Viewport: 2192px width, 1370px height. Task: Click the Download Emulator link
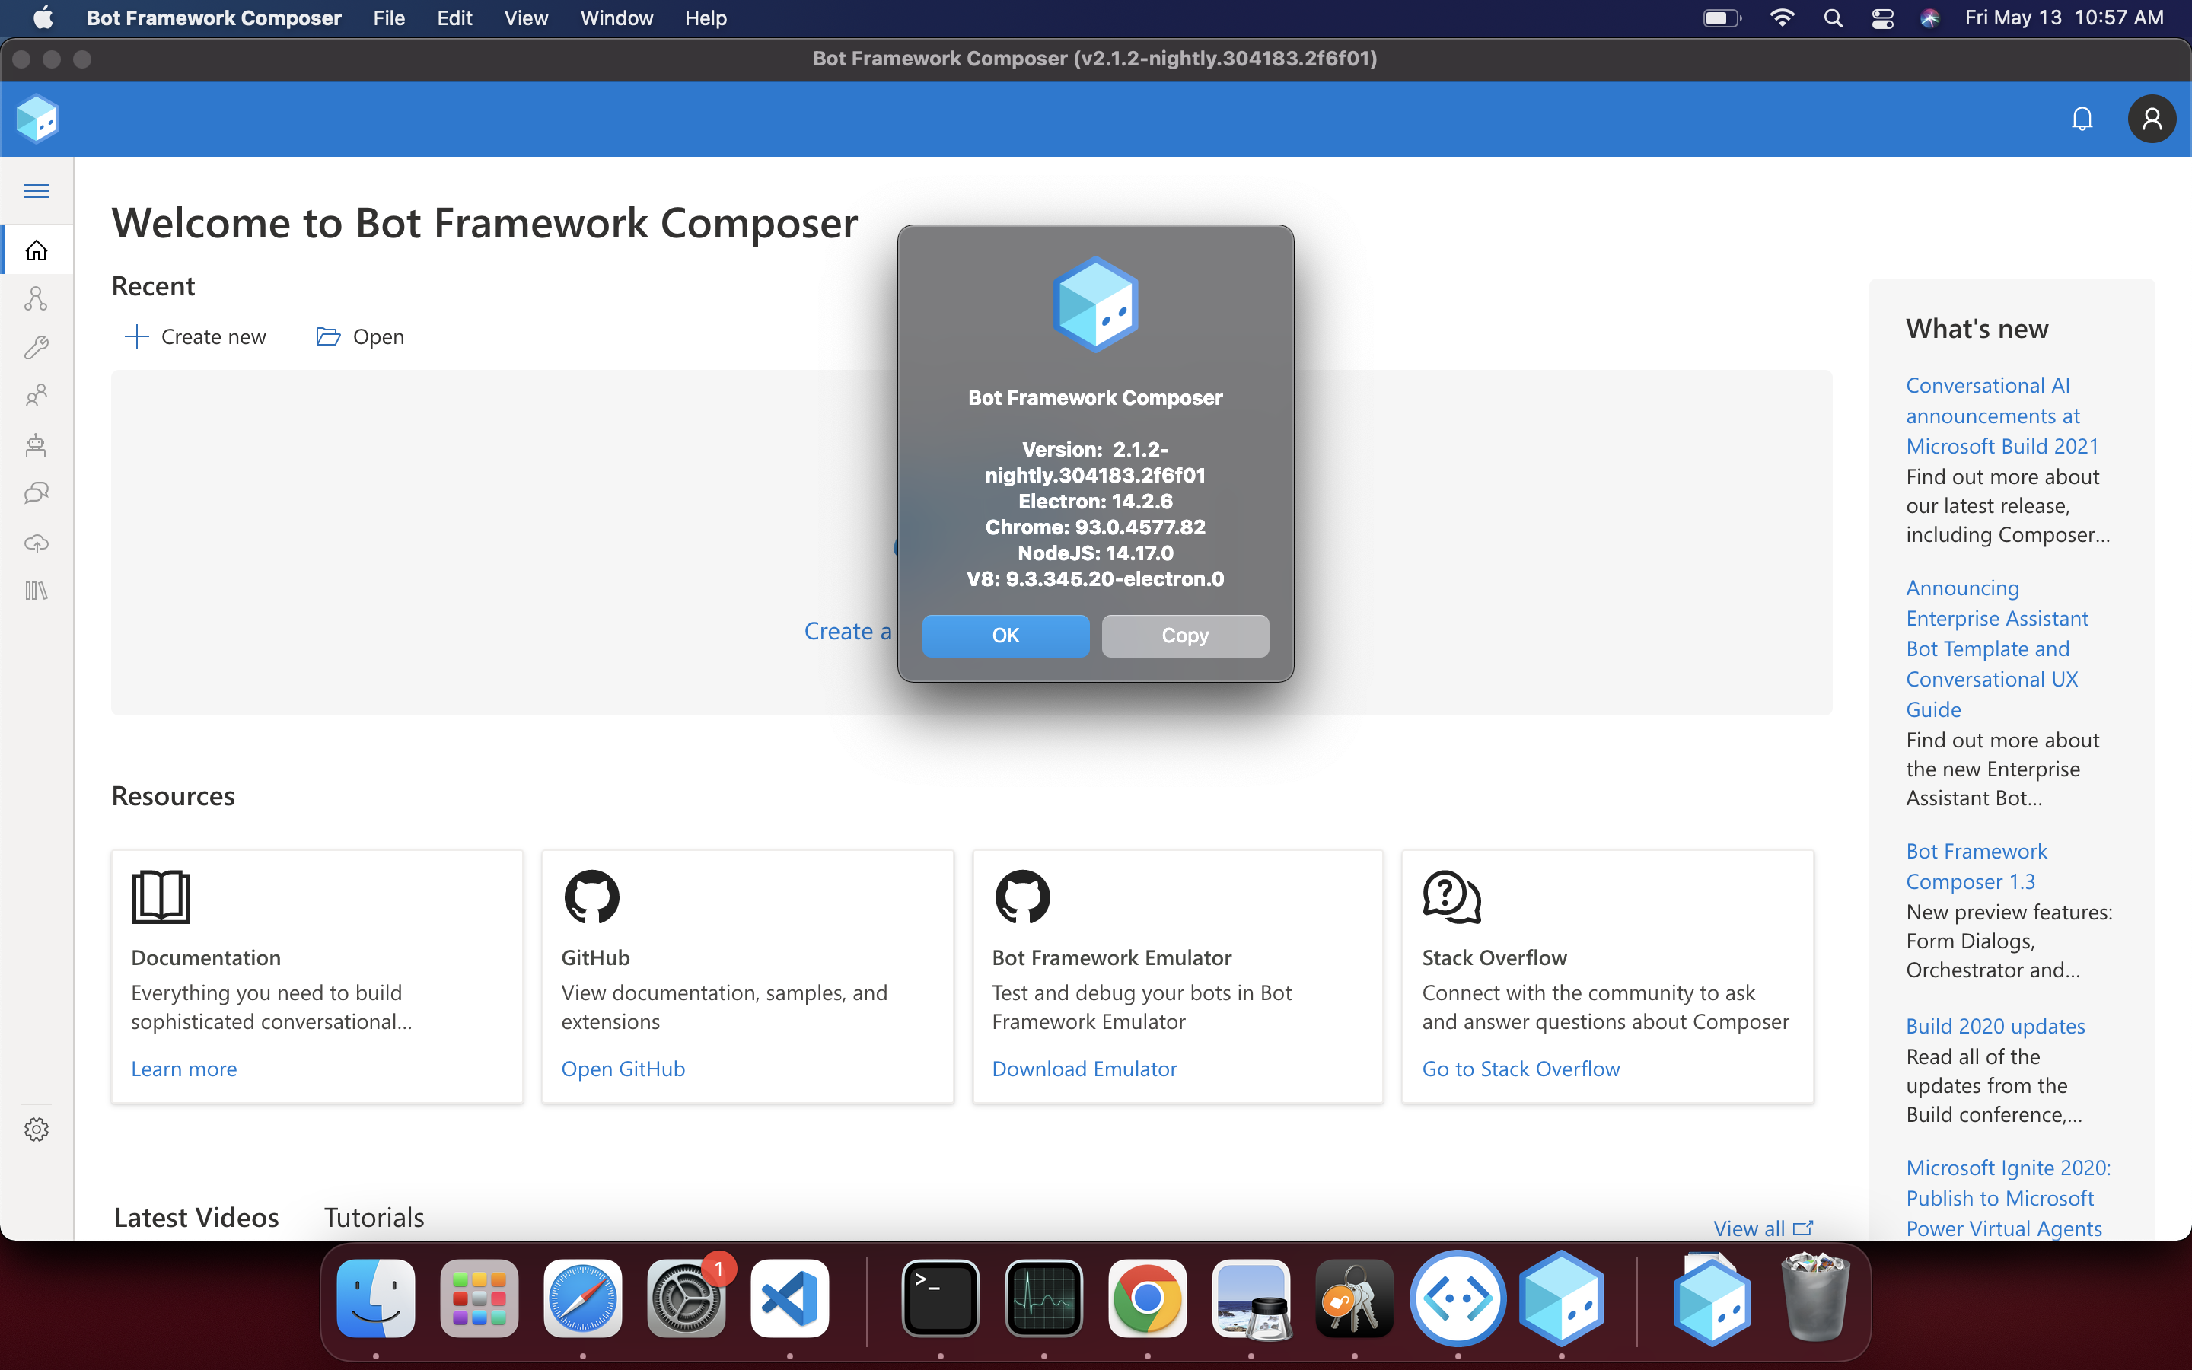pyautogui.click(x=1083, y=1069)
